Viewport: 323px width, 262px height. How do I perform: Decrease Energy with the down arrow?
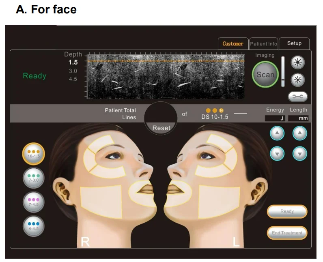pos(277,154)
